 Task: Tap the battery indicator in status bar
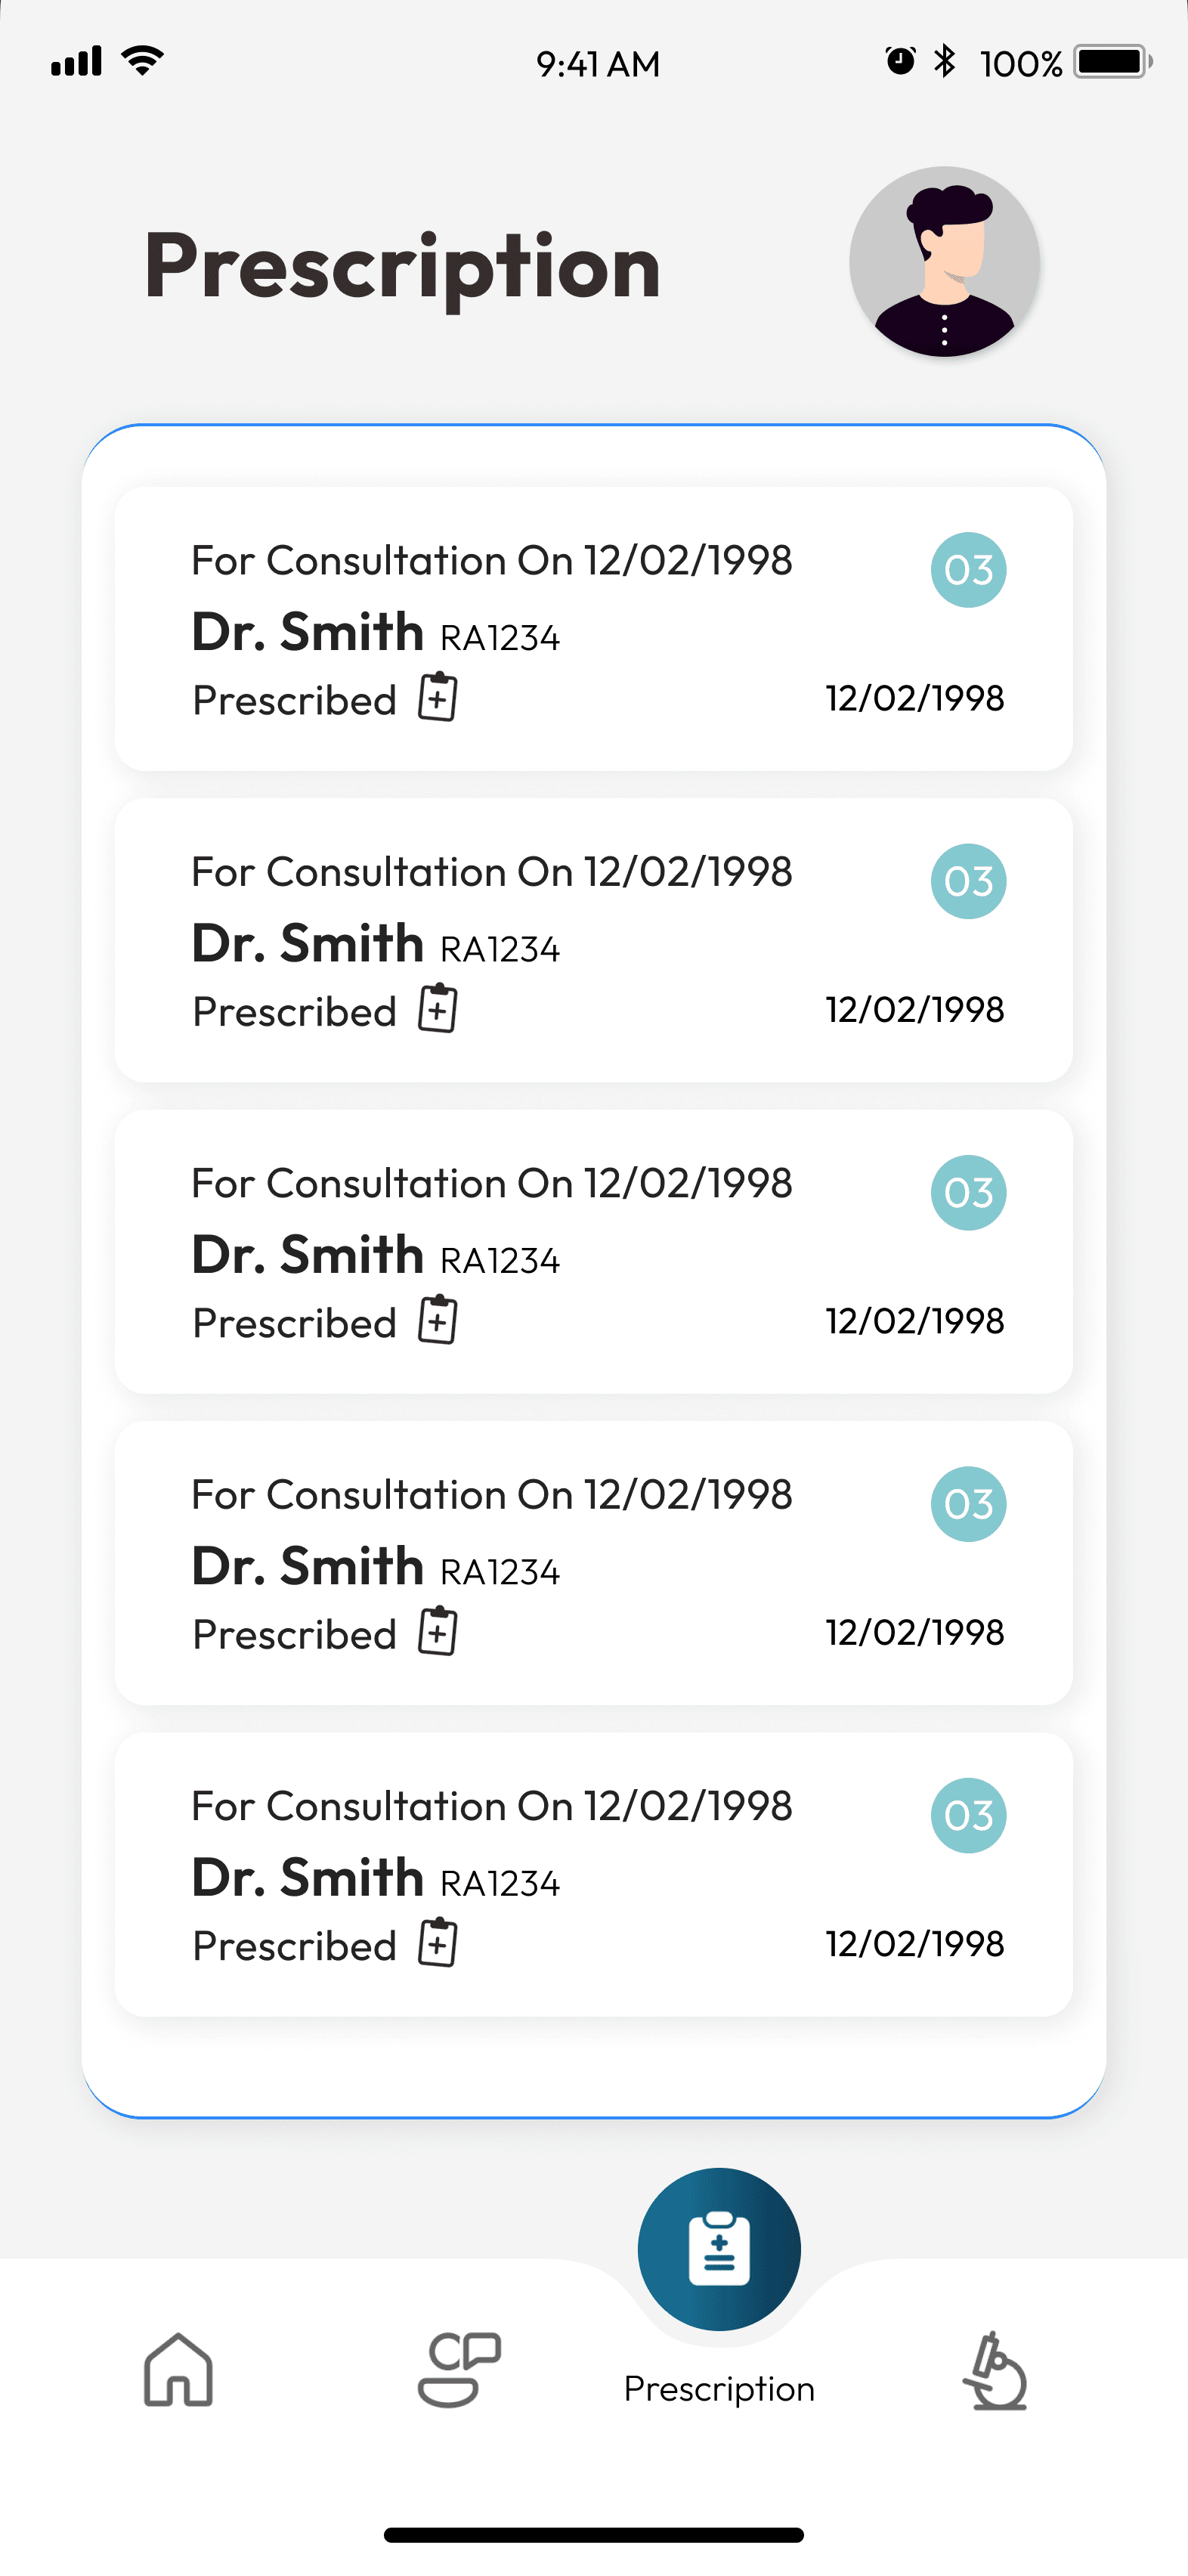click(1113, 62)
